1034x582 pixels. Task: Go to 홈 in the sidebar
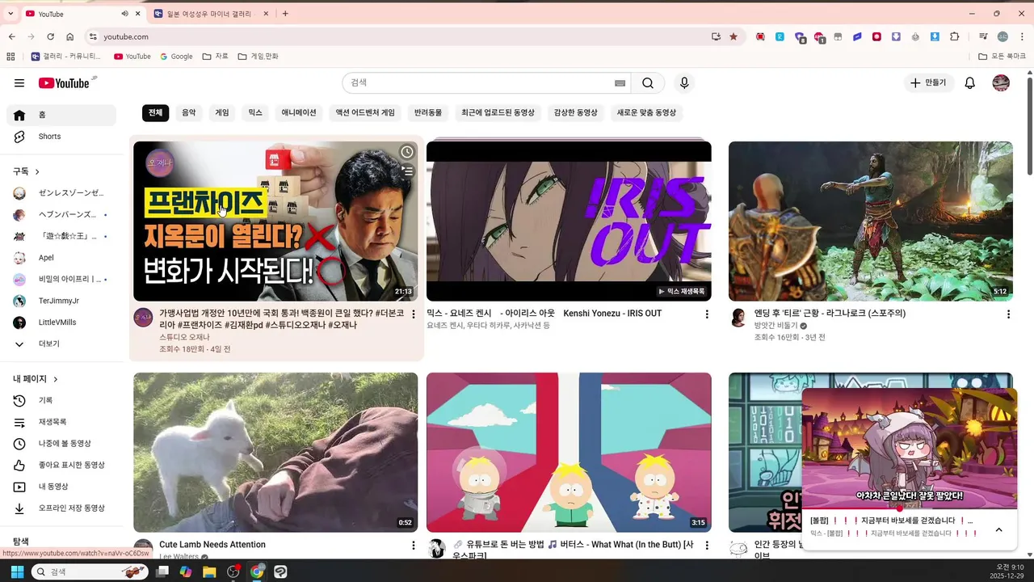[x=61, y=115]
